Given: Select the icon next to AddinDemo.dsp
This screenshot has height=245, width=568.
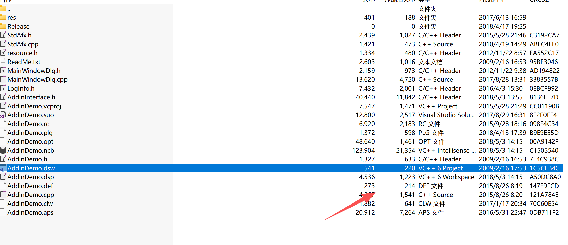Looking at the screenshot, I should pyautogui.click(x=3, y=177).
